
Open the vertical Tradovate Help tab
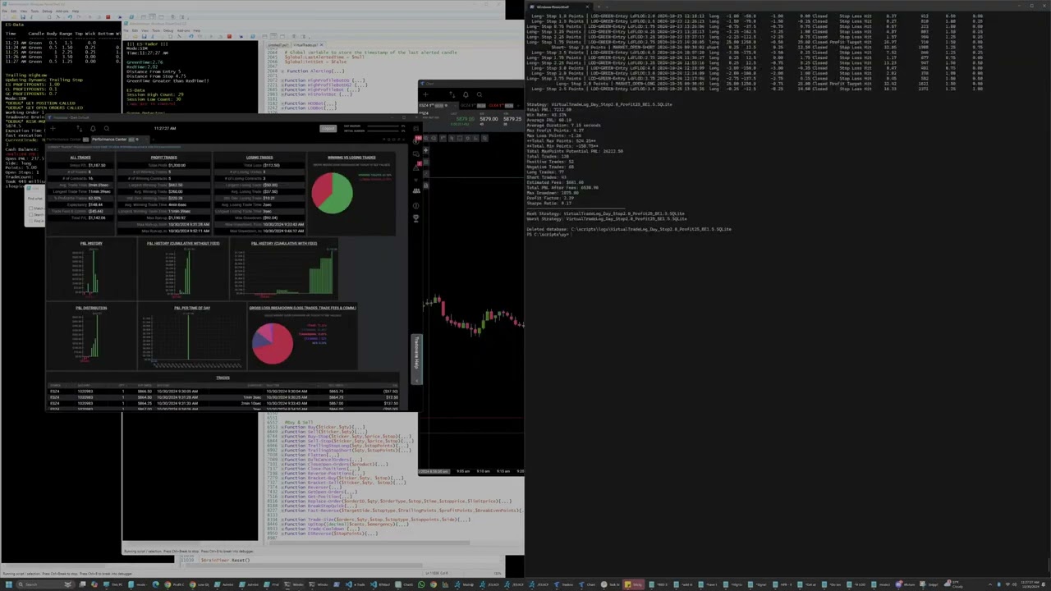(416, 359)
